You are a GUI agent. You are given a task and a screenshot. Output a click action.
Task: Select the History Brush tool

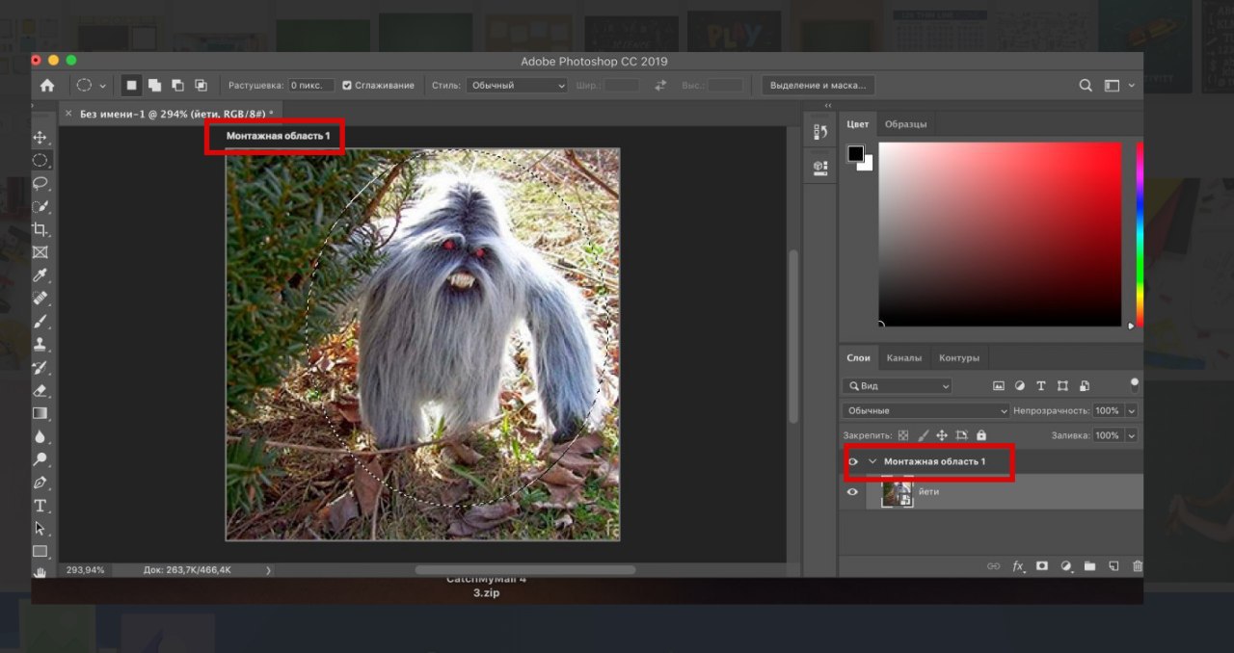[40, 367]
